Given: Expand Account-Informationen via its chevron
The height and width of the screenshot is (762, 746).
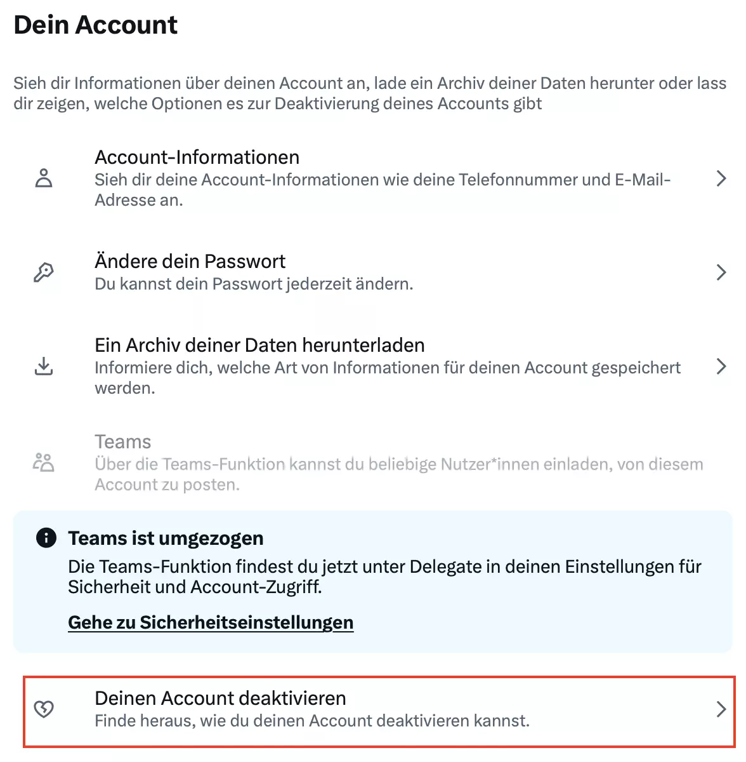Looking at the screenshot, I should click(x=721, y=178).
